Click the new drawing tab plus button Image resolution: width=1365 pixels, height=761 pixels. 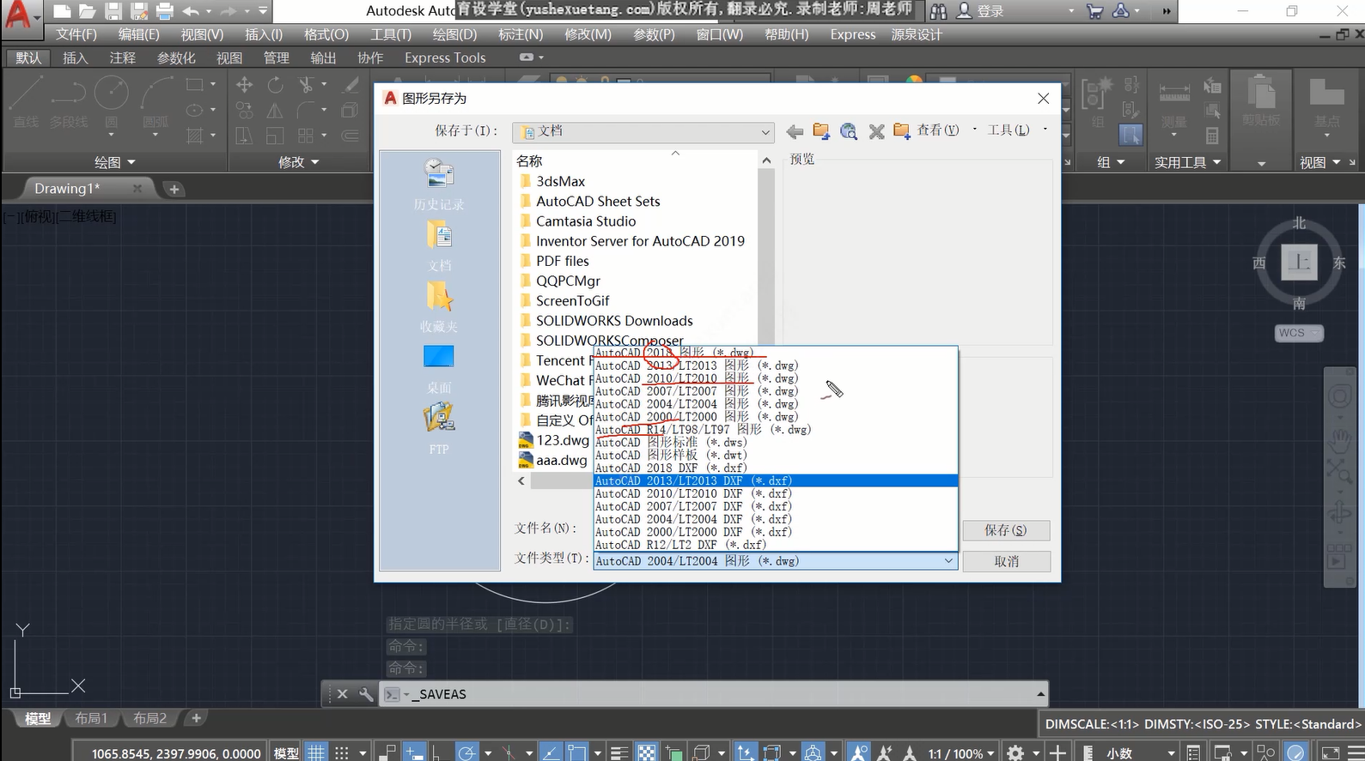click(x=174, y=189)
